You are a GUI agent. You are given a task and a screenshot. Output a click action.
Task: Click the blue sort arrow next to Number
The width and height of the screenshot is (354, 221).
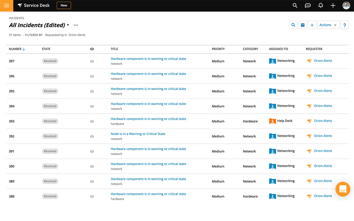tap(24, 49)
